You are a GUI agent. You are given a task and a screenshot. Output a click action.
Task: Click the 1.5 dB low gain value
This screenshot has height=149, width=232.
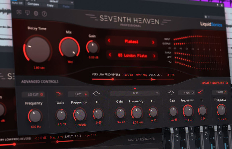62,124
